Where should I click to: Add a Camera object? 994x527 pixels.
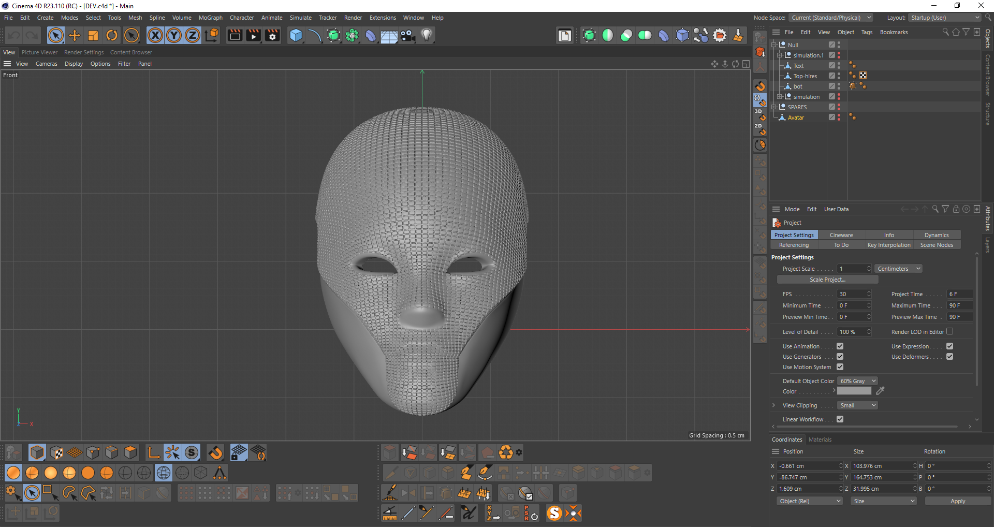(408, 35)
